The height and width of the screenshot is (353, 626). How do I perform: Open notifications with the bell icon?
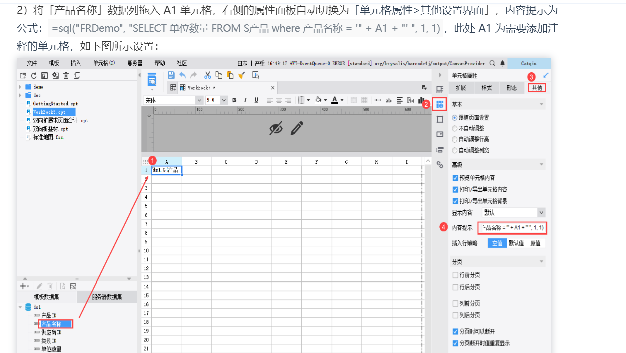(502, 63)
